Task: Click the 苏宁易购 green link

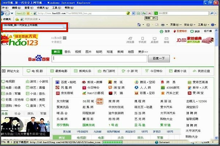Action: 63,125
